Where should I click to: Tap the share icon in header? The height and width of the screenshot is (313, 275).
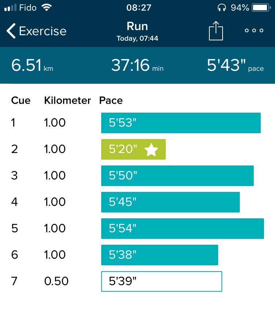(x=216, y=31)
